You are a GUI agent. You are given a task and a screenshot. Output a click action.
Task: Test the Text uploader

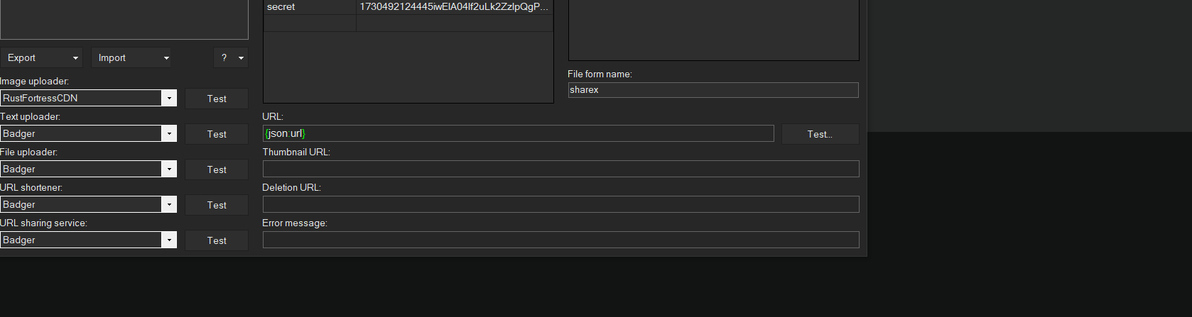217,135
